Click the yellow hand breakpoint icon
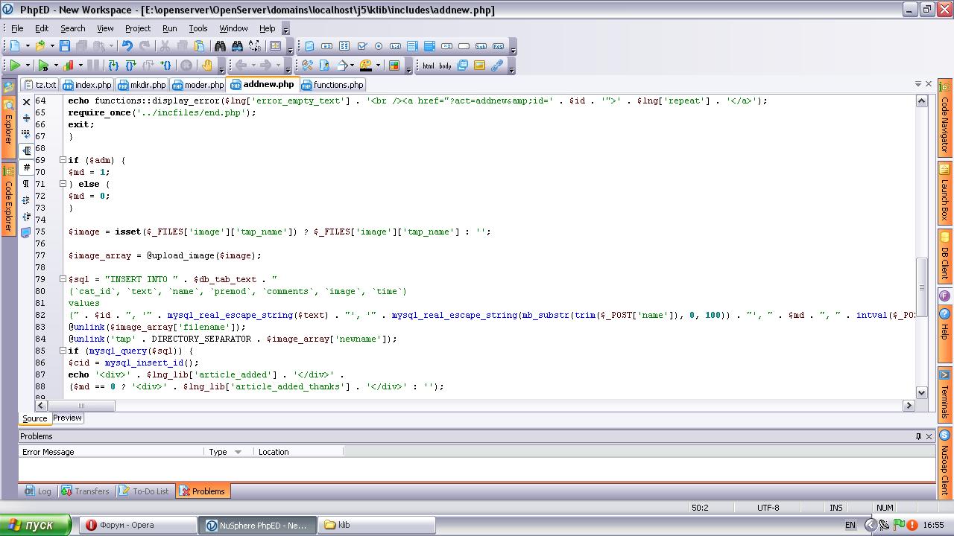954x536 pixels. pos(207,66)
